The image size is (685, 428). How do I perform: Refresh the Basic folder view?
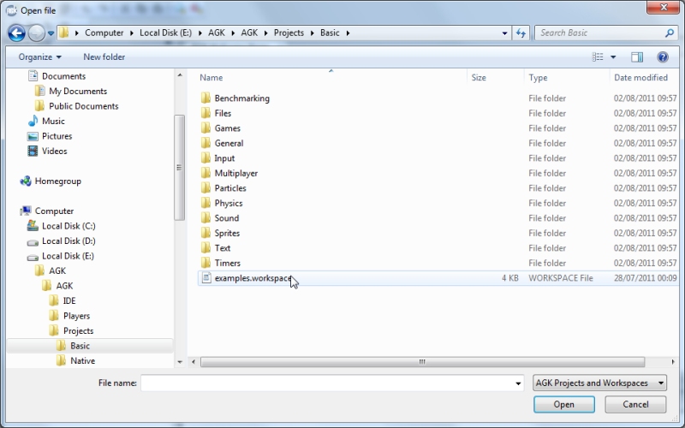point(521,33)
